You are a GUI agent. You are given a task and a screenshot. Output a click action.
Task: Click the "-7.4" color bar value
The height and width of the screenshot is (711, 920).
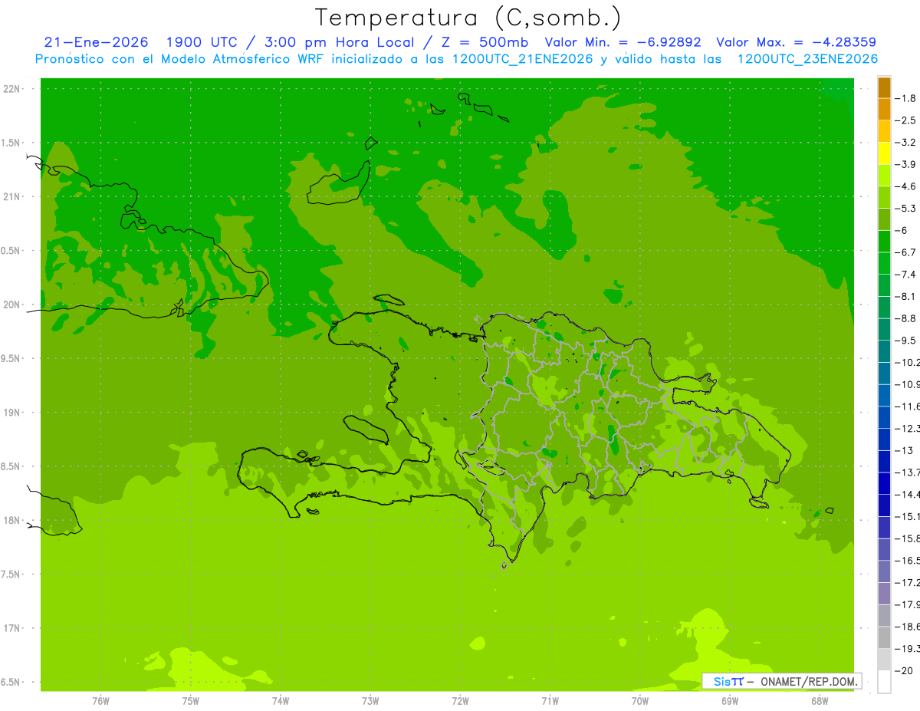pyautogui.click(x=905, y=275)
